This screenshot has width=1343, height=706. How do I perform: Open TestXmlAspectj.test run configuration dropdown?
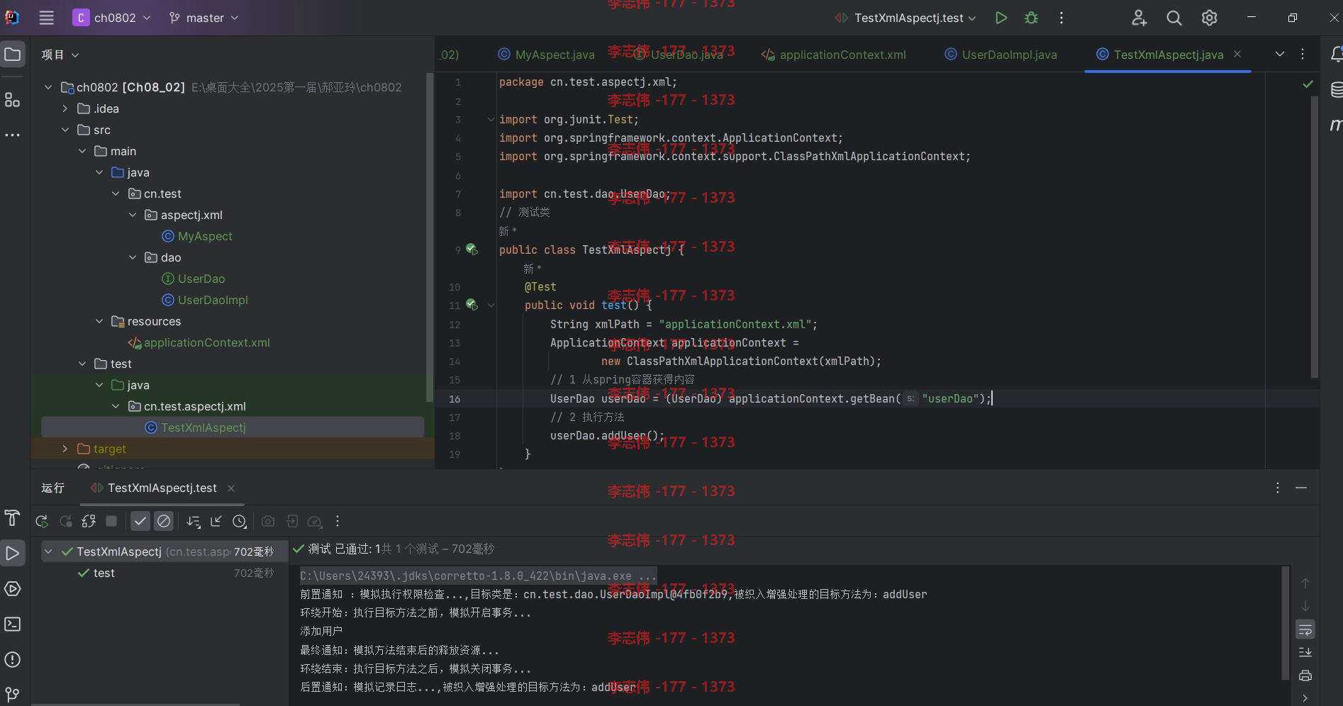(905, 18)
